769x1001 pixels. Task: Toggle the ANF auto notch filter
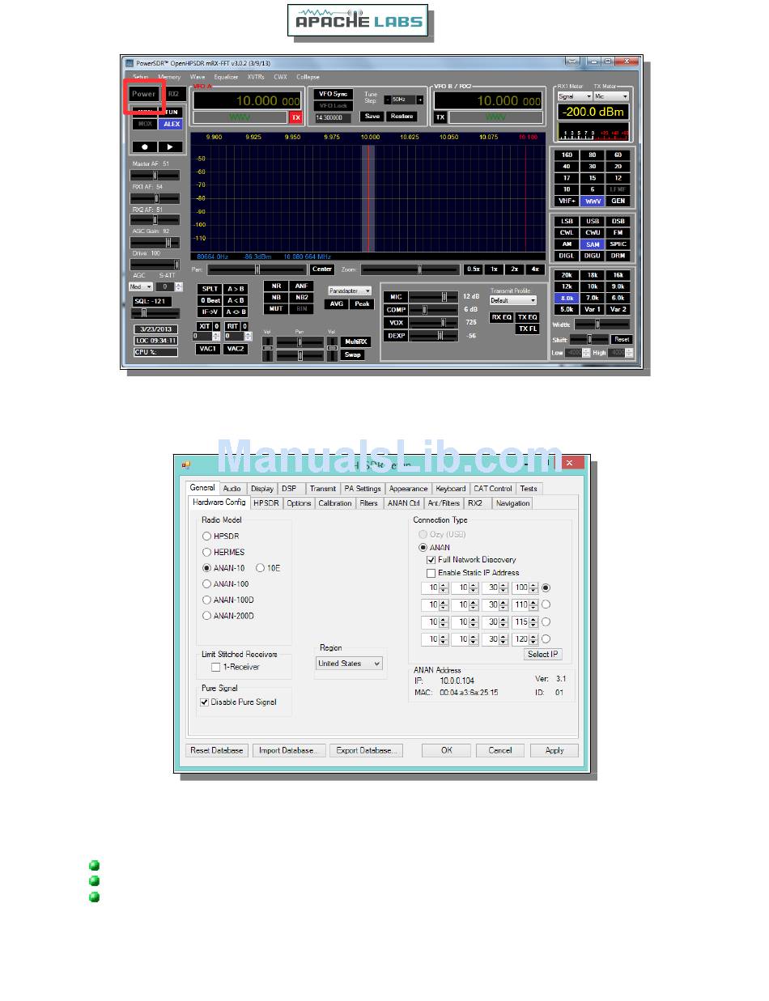pyautogui.click(x=301, y=286)
